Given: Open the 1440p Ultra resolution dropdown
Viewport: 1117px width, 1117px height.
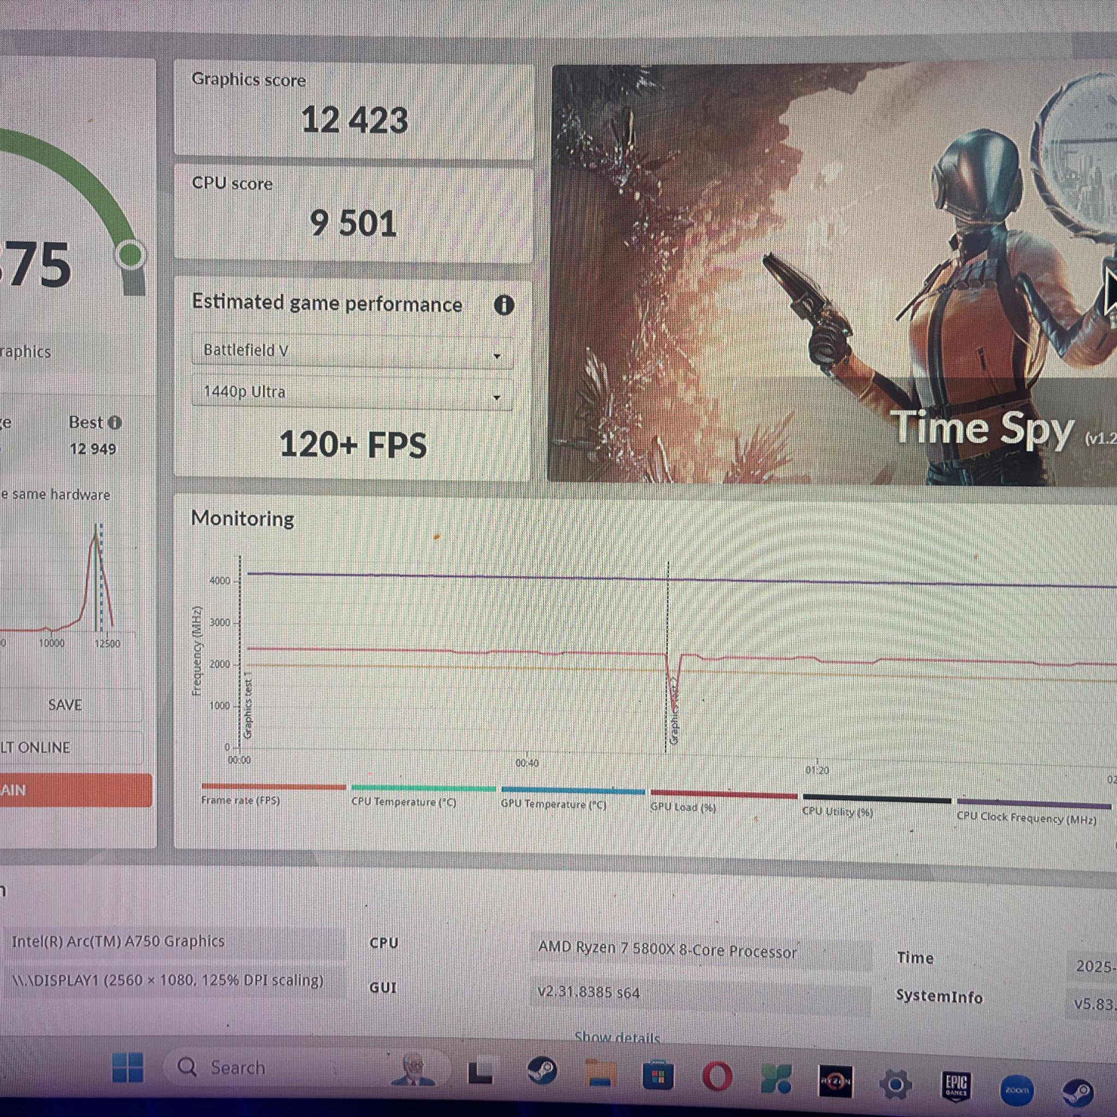Looking at the screenshot, I should 352,393.
